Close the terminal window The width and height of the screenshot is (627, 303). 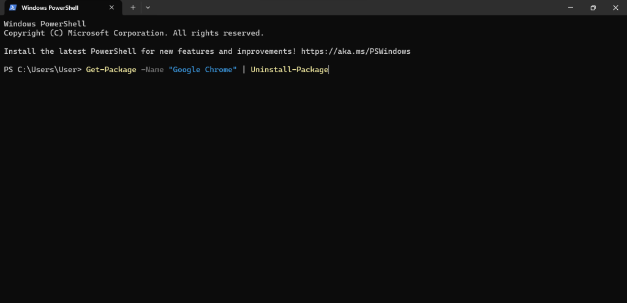[615, 7]
